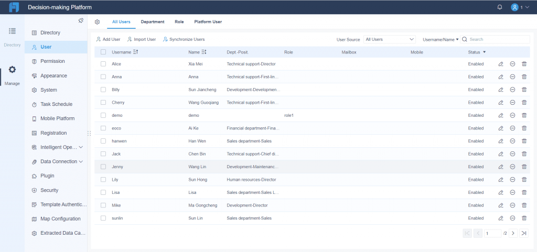The image size is (537, 252).
Task: Click the pin icon in the sidebar
Action: point(81,20)
